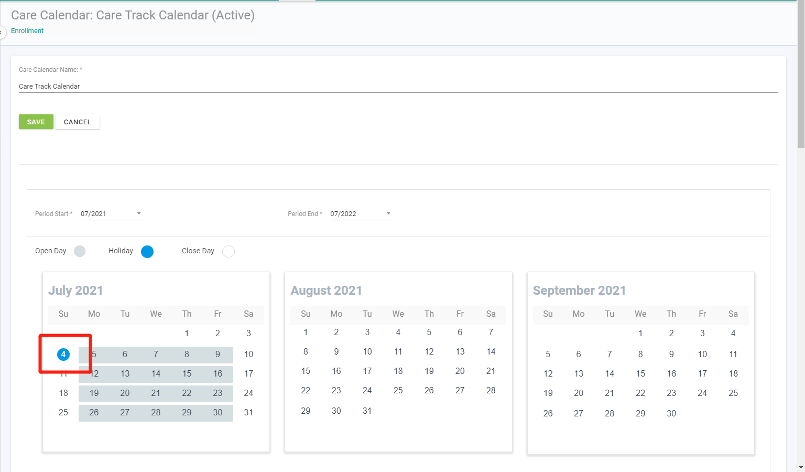The width and height of the screenshot is (805, 472).
Task: Select August 9, 2021 date
Action: click(x=336, y=352)
